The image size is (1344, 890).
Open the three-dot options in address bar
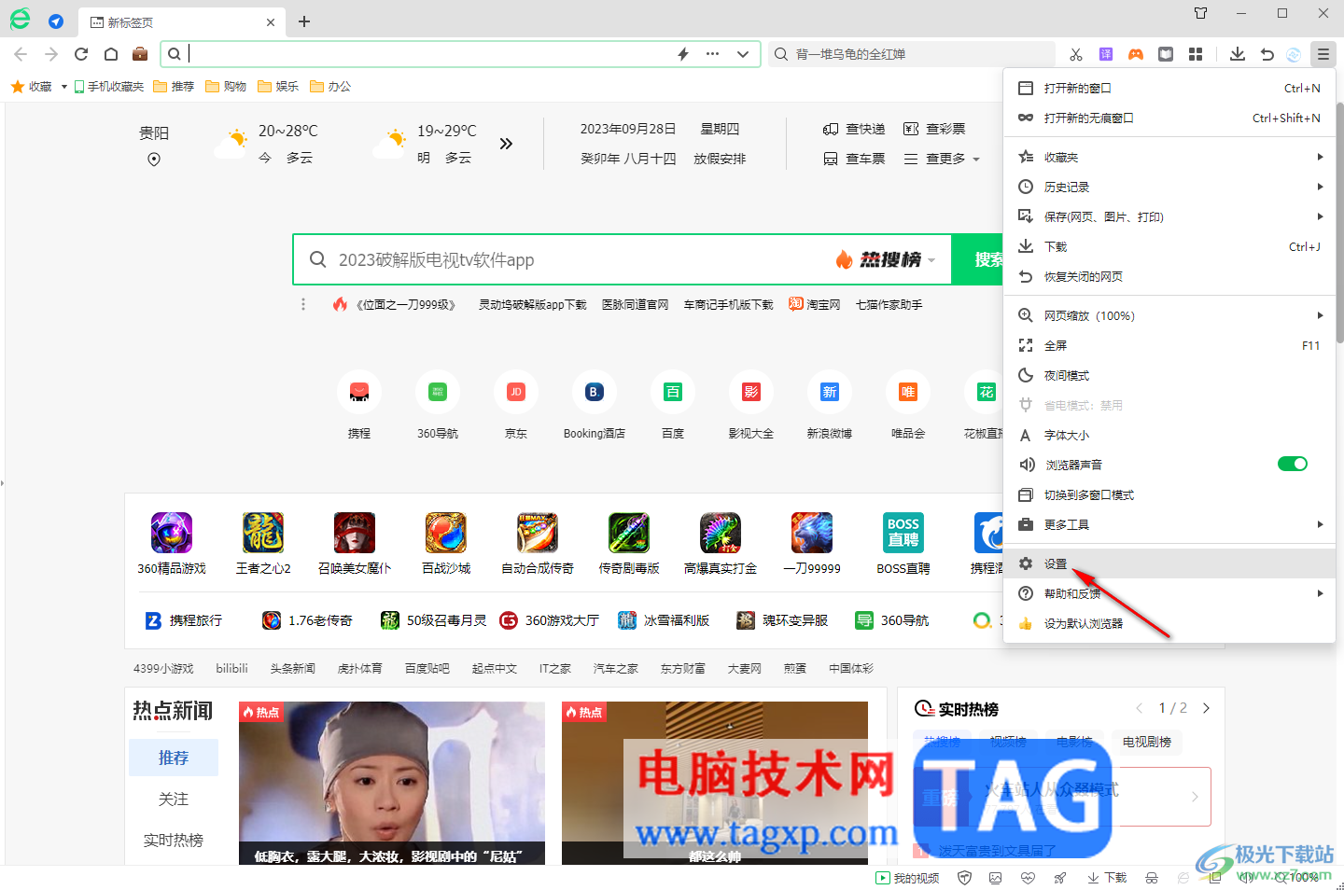(713, 54)
